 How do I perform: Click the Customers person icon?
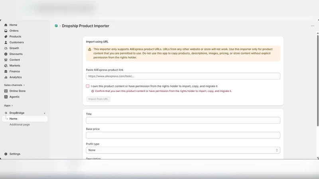coord(6,43)
